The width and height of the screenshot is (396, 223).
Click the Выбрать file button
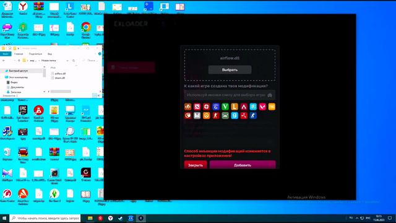pos(230,70)
